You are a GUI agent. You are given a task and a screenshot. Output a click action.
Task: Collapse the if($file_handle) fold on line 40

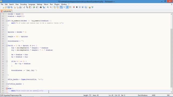pos(7,84)
